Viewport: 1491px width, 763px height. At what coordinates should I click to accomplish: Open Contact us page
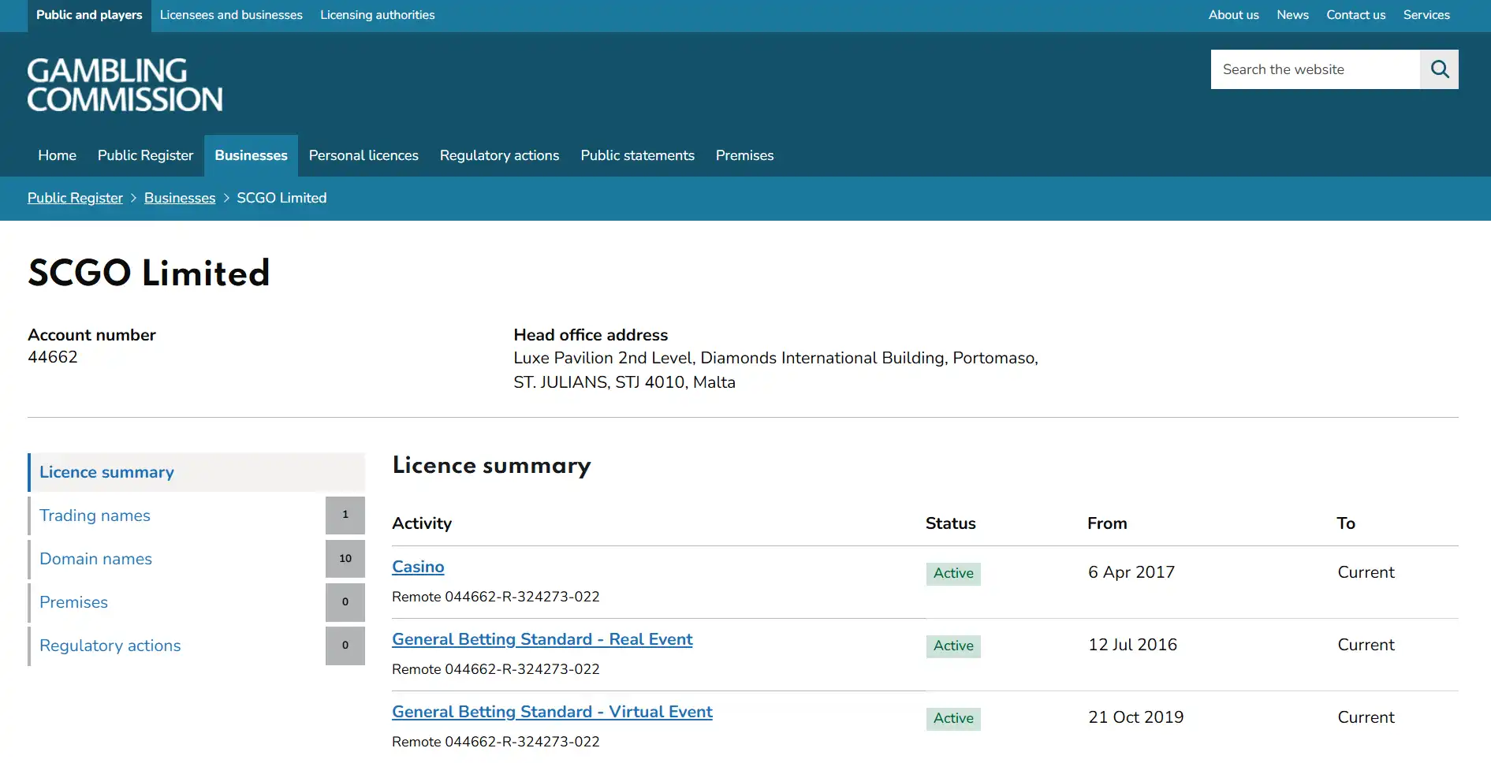(1355, 15)
